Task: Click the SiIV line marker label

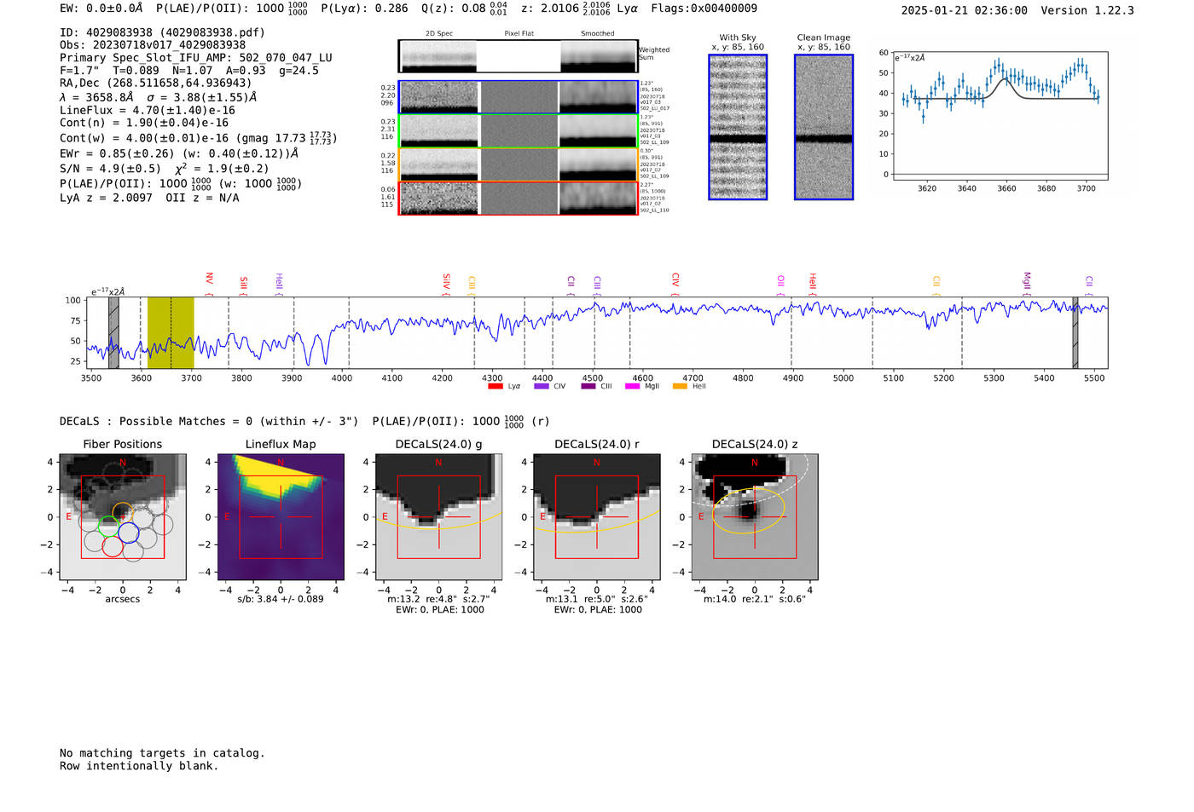Action: pyautogui.click(x=446, y=280)
